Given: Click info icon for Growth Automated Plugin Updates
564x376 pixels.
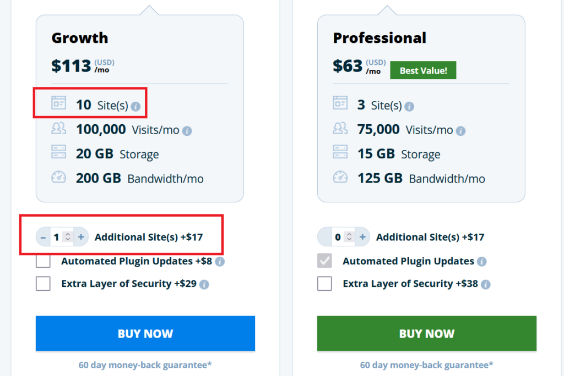Looking at the screenshot, I should coord(220,262).
